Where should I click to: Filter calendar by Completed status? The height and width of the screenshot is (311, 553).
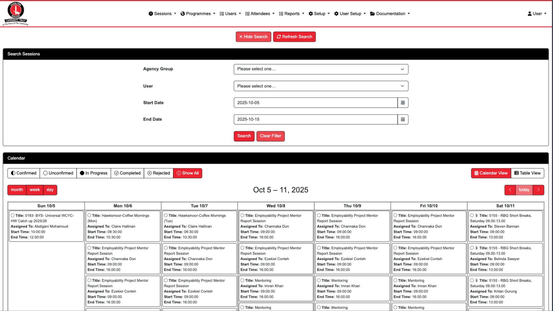127,173
